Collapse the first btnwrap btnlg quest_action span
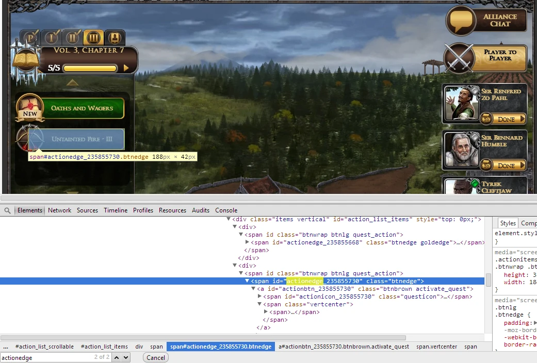537x363 pixels. (241, 235)
